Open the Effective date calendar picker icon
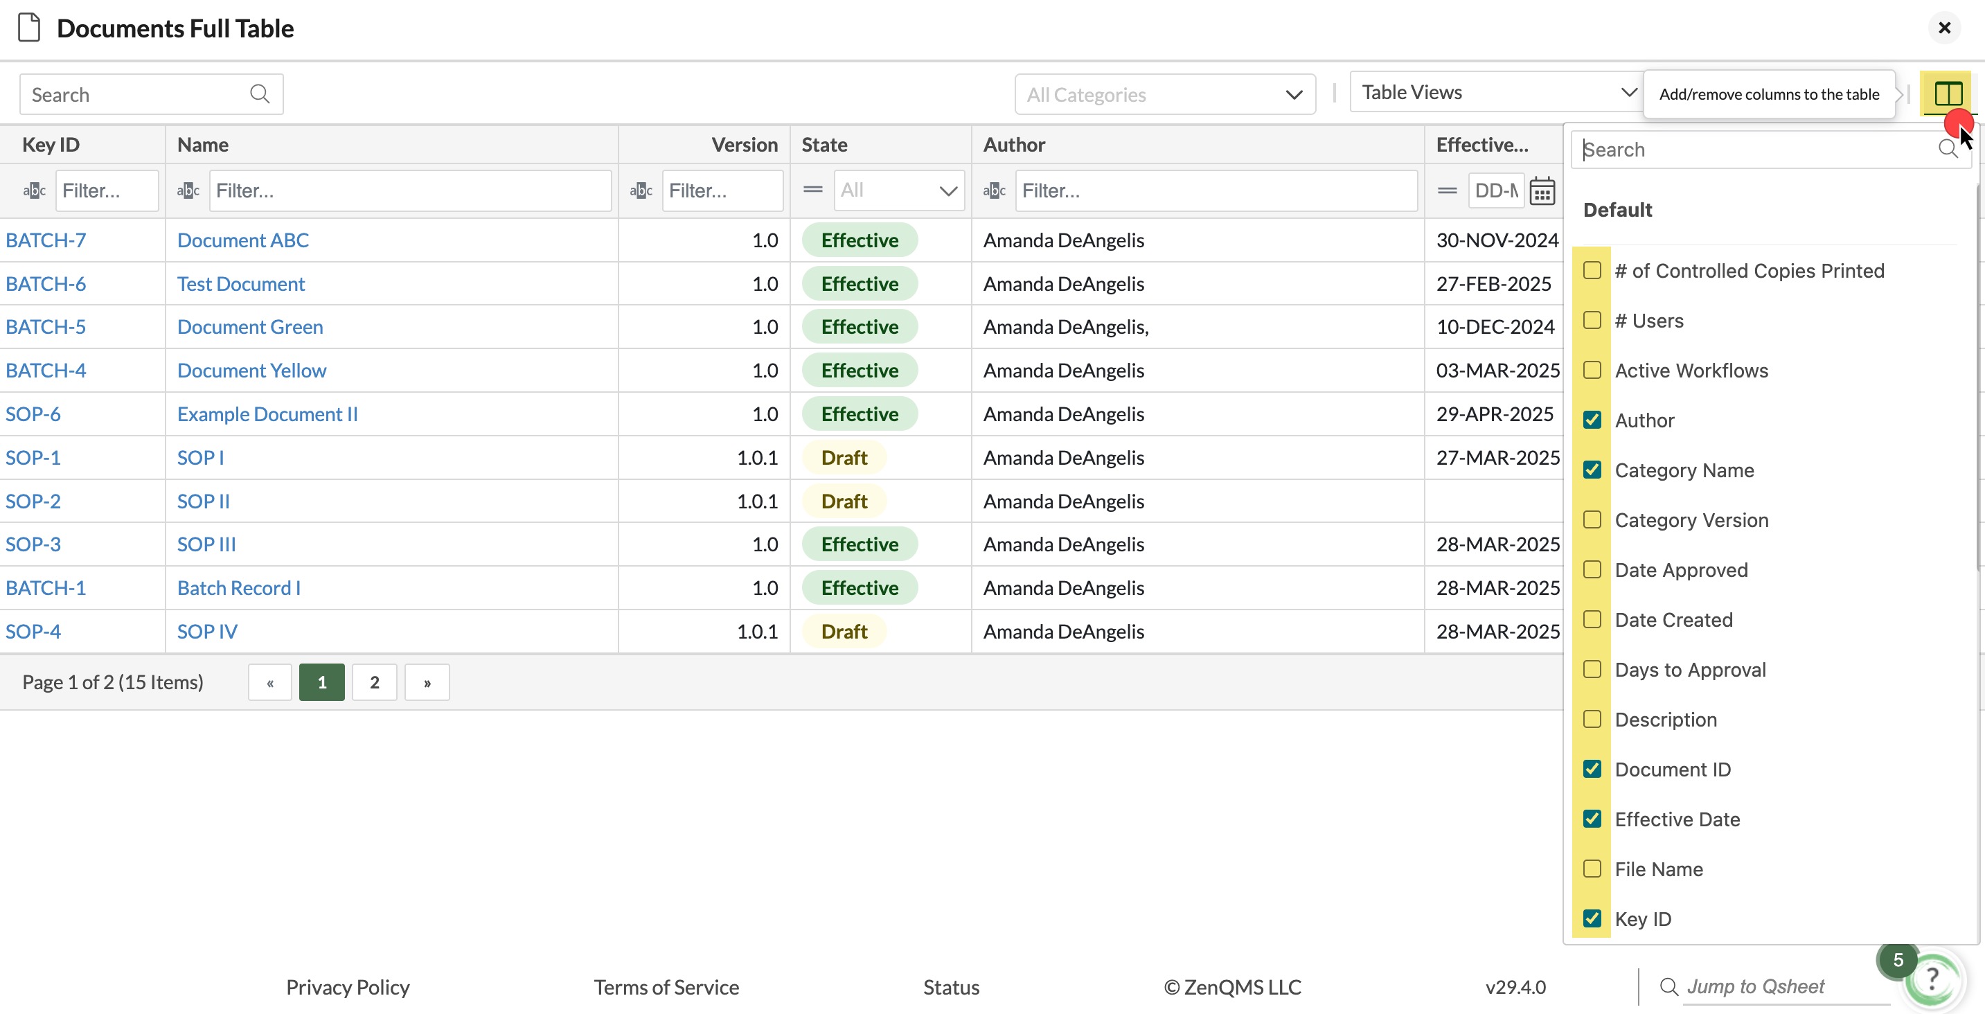1985x1014 pixels. click(1542, 190)
